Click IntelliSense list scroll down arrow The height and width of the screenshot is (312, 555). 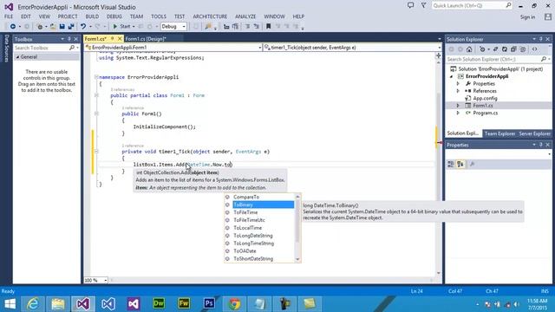pos(297,259)
